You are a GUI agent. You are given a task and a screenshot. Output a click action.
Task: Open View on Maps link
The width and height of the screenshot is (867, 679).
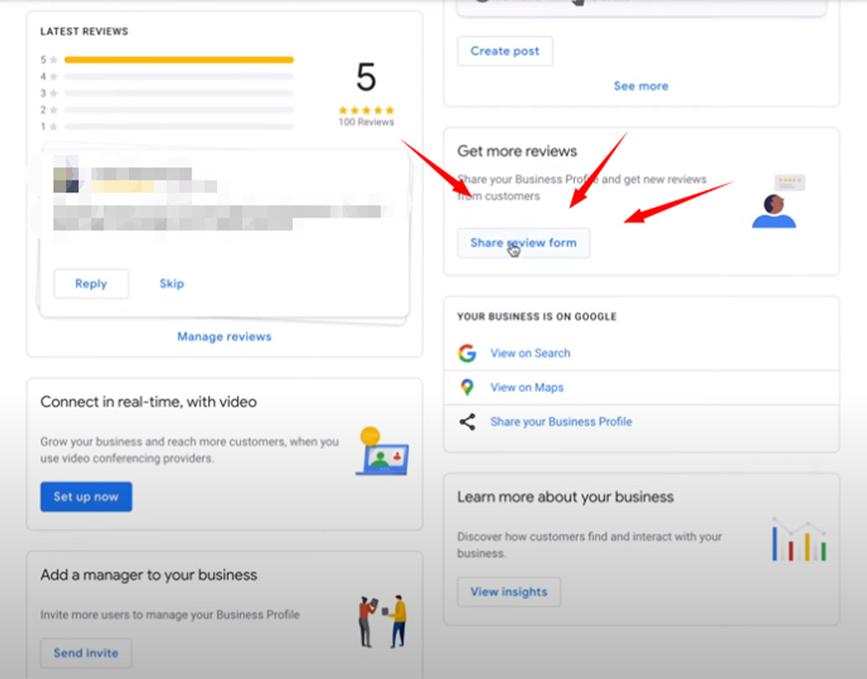[526, 388]
